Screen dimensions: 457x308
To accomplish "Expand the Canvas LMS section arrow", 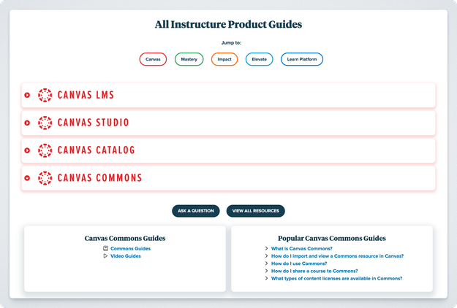I will coord(27,95).
